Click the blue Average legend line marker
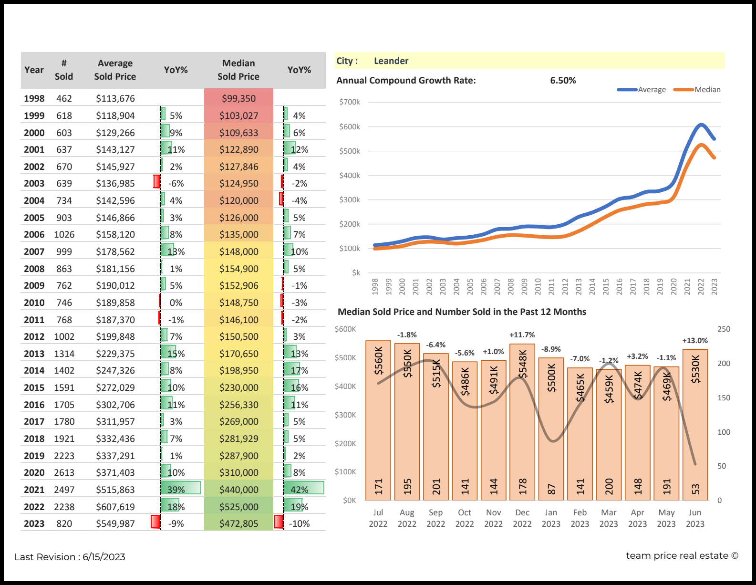756x585 pixels. tap(627, 90)
